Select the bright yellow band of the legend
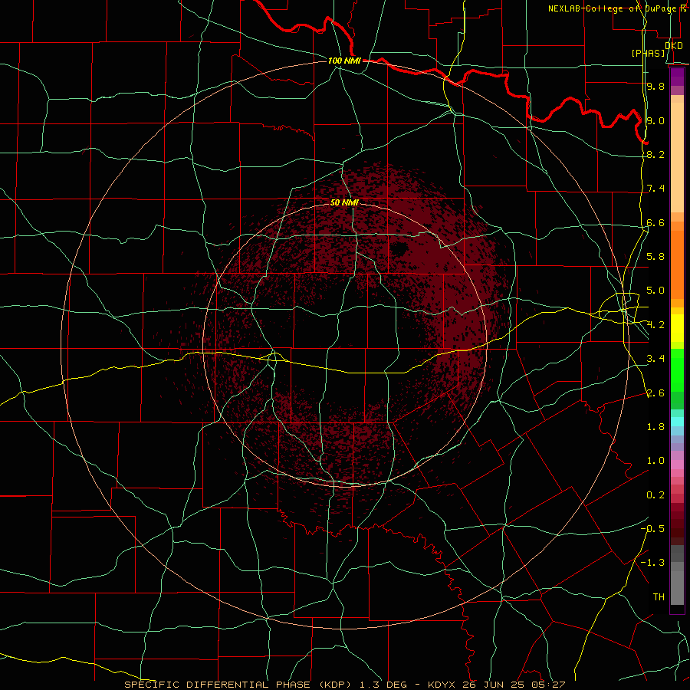The height and width of the screenshot is (690, 690). (677, 328)
